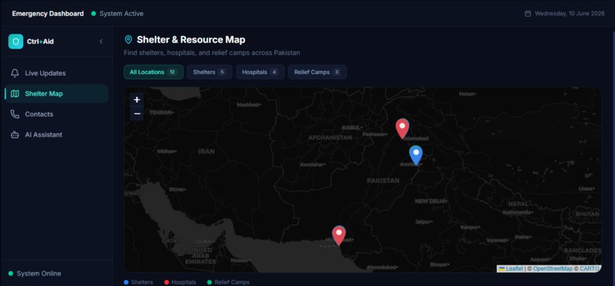615x286 pixels.
Task: Click the PAKISTAN label on the map
Action: coord(383,181)
